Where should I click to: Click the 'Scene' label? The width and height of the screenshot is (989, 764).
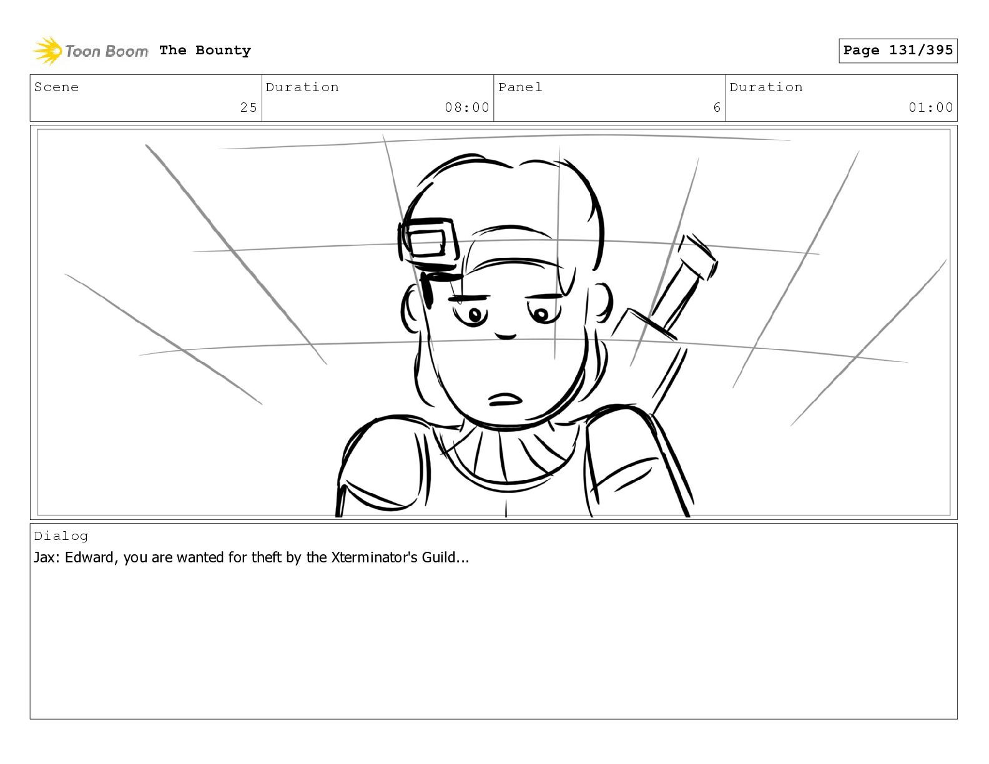(x=56, y=87)
